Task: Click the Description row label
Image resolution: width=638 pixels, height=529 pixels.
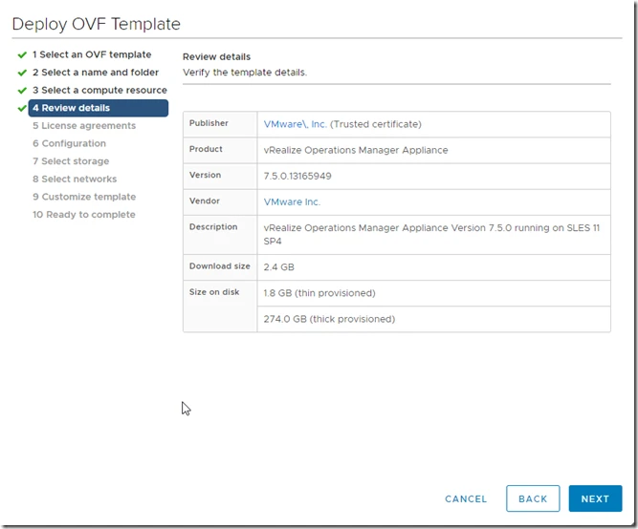Action: [x=213, y=227]
